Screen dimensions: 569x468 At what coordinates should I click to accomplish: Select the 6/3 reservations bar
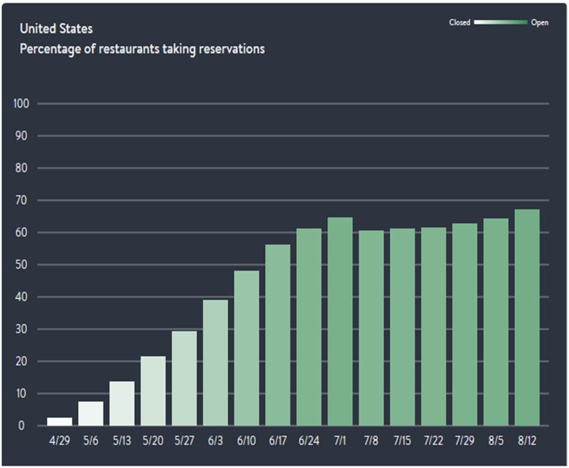click(x=215, y=363)
